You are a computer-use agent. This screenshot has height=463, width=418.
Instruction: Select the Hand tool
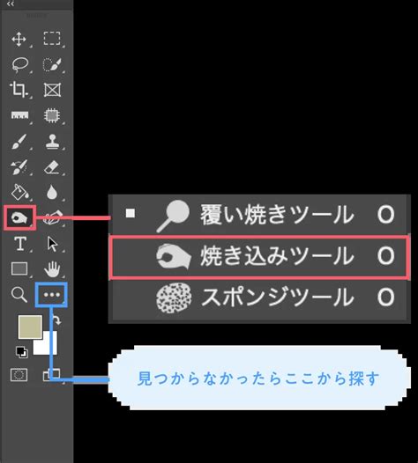click(52, 269)
